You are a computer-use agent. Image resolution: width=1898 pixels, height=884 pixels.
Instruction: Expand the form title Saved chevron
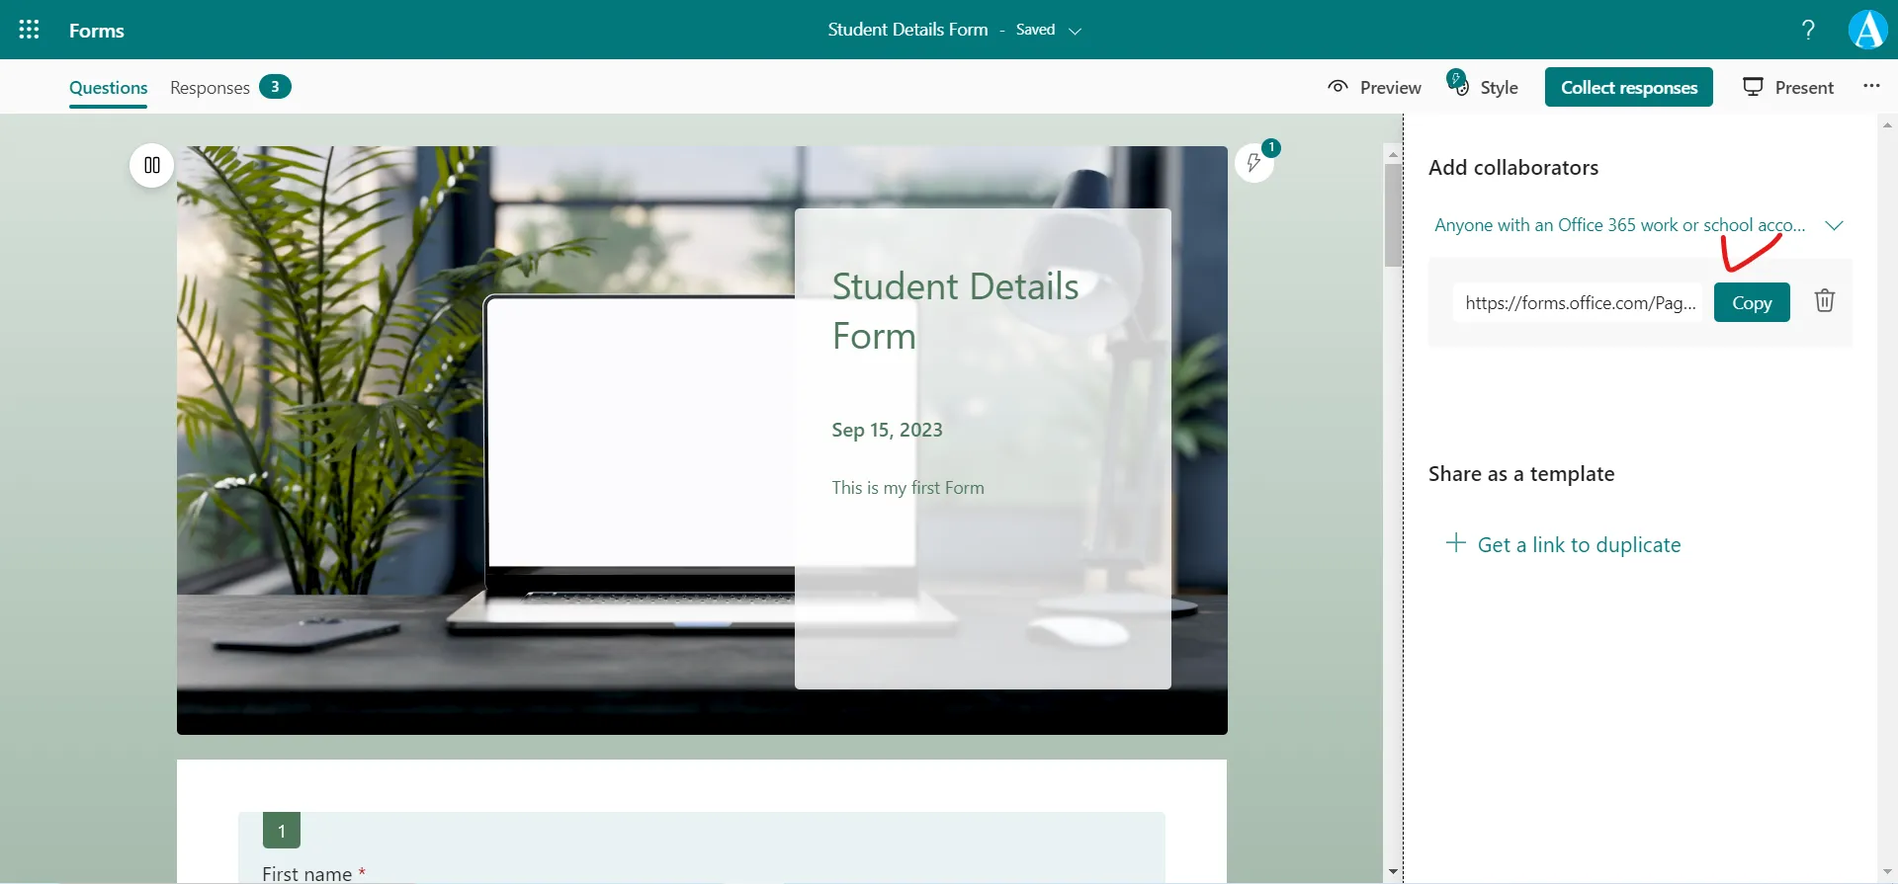click(1076, 31)
